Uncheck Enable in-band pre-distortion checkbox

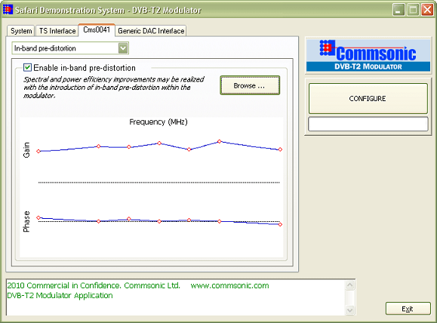(27, 67)
